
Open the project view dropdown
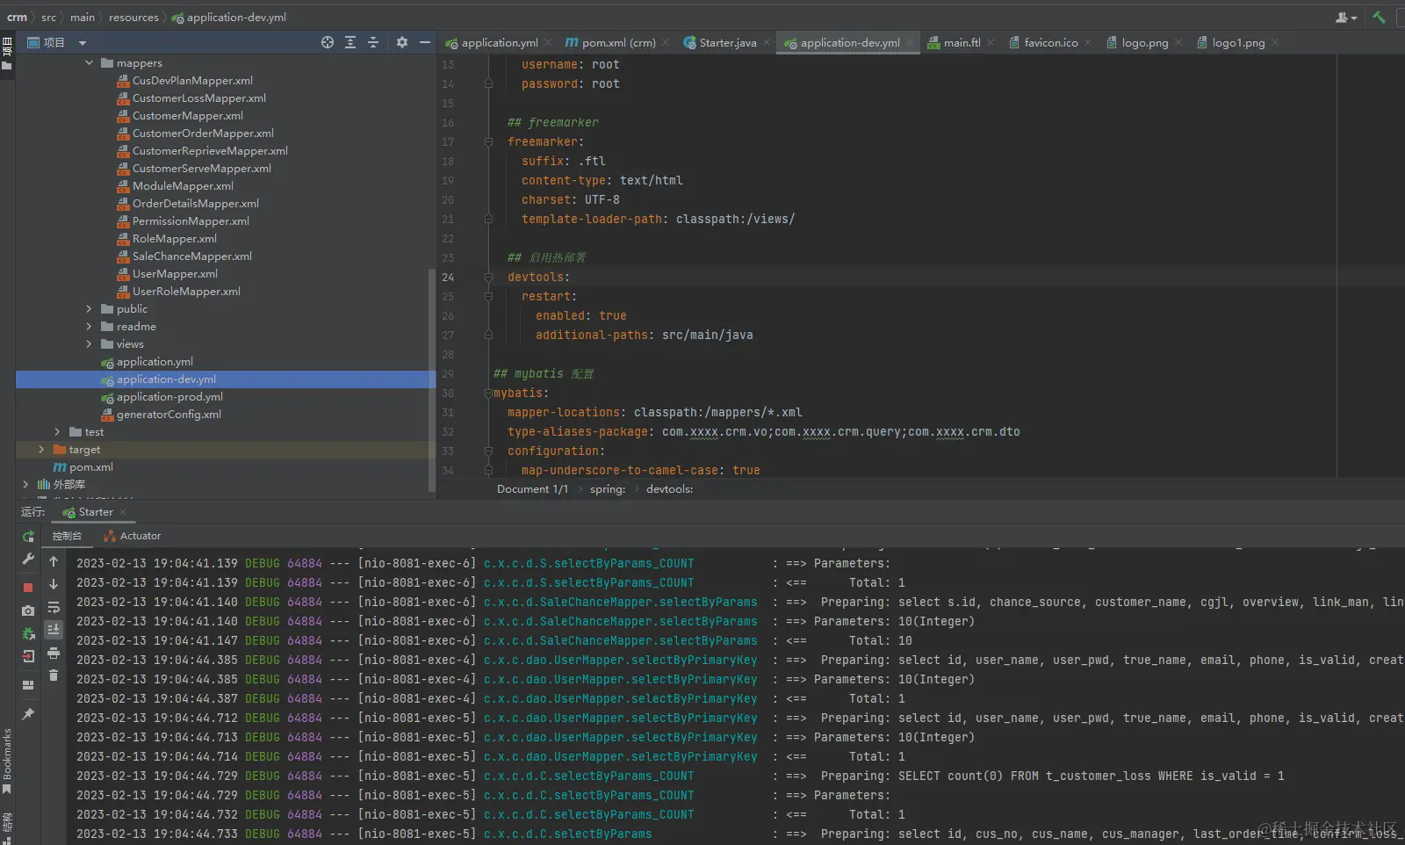[83, 43]
